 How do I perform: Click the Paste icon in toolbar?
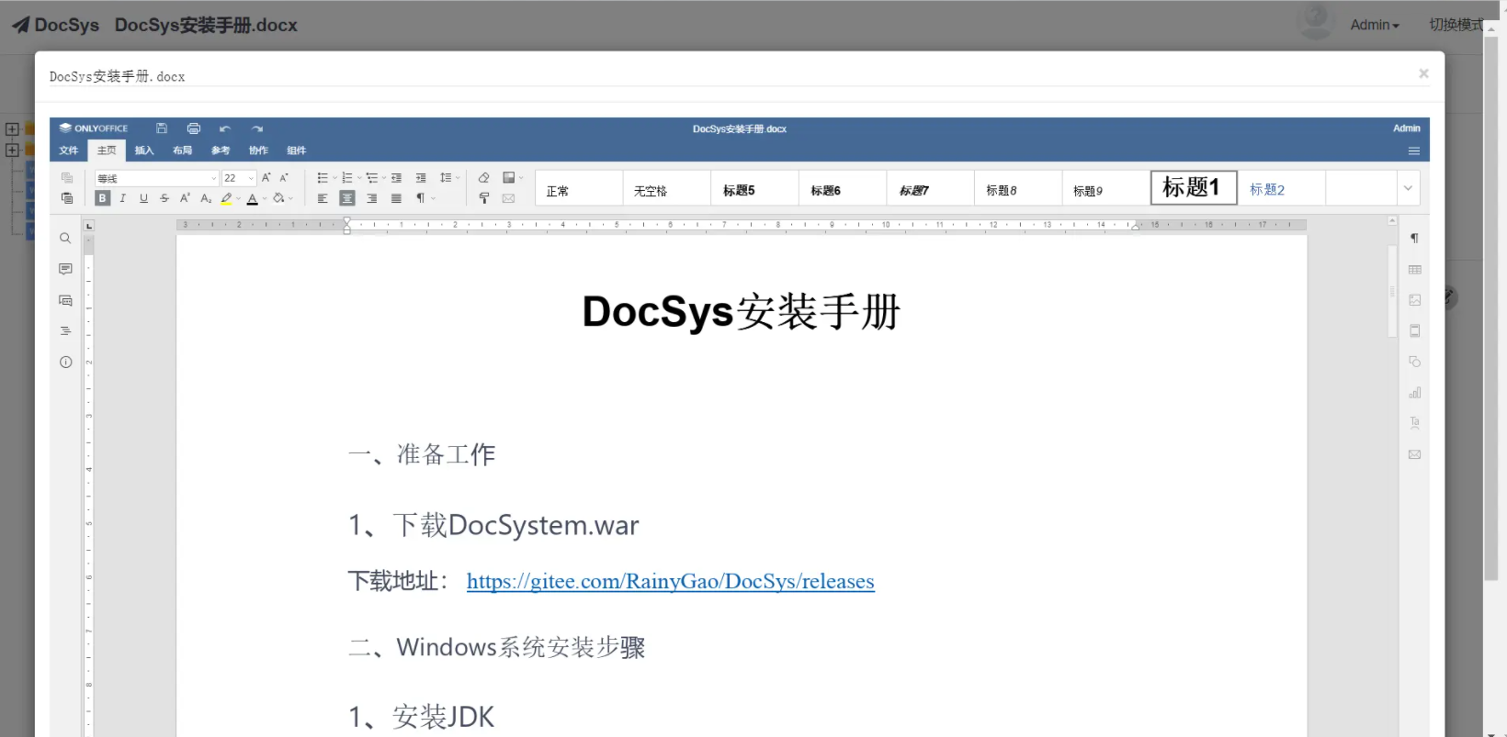click(67, 198)
